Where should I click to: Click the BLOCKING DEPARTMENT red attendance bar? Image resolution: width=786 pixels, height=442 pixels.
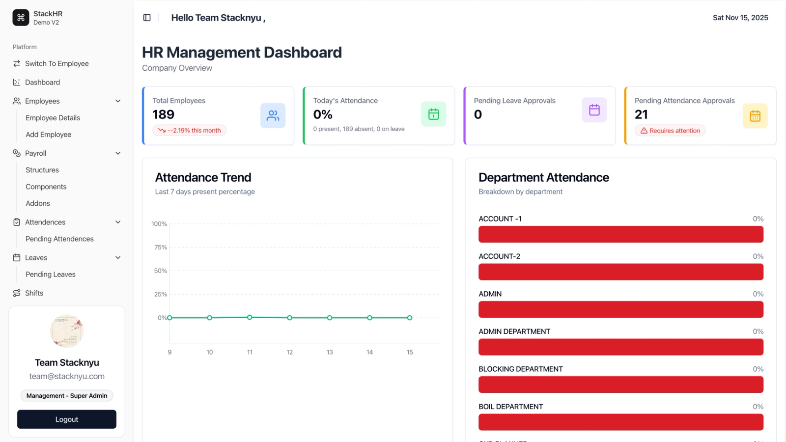coord(621,385)
